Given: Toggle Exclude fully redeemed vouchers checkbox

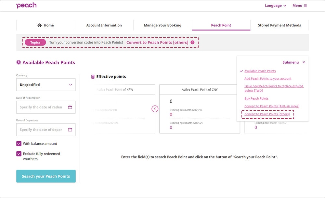Looking at the screenshot, I should (x=19, y=154).
